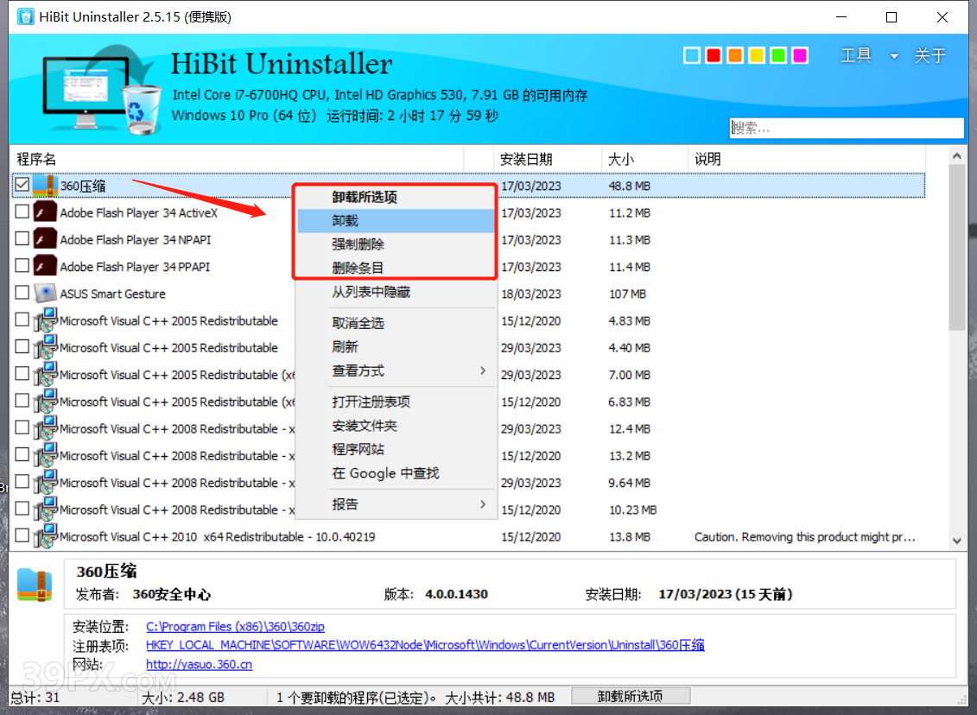This screenshot has height=715, width=977.
Task: Click the program list scroll-down arrow
Action: point(957,541)
